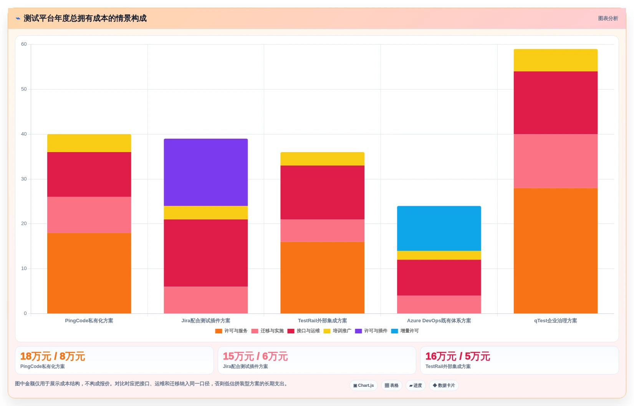The width and height of the screenshot is (634, 406).
Task: Click the footnote starting with 图中金额仅用于展示成本结构
Action: [x=152, y=384]
